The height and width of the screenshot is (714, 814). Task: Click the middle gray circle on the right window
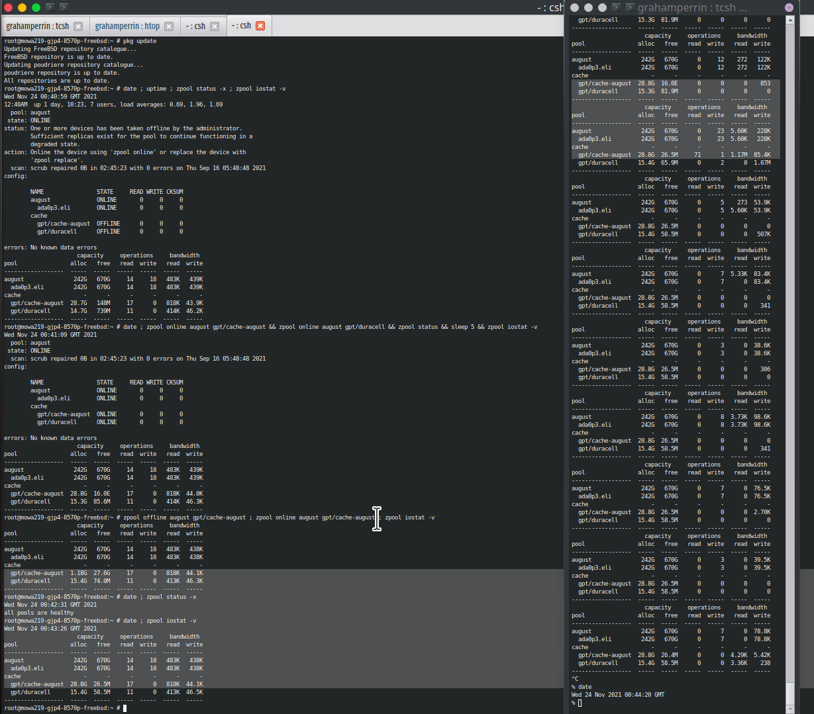589,7
